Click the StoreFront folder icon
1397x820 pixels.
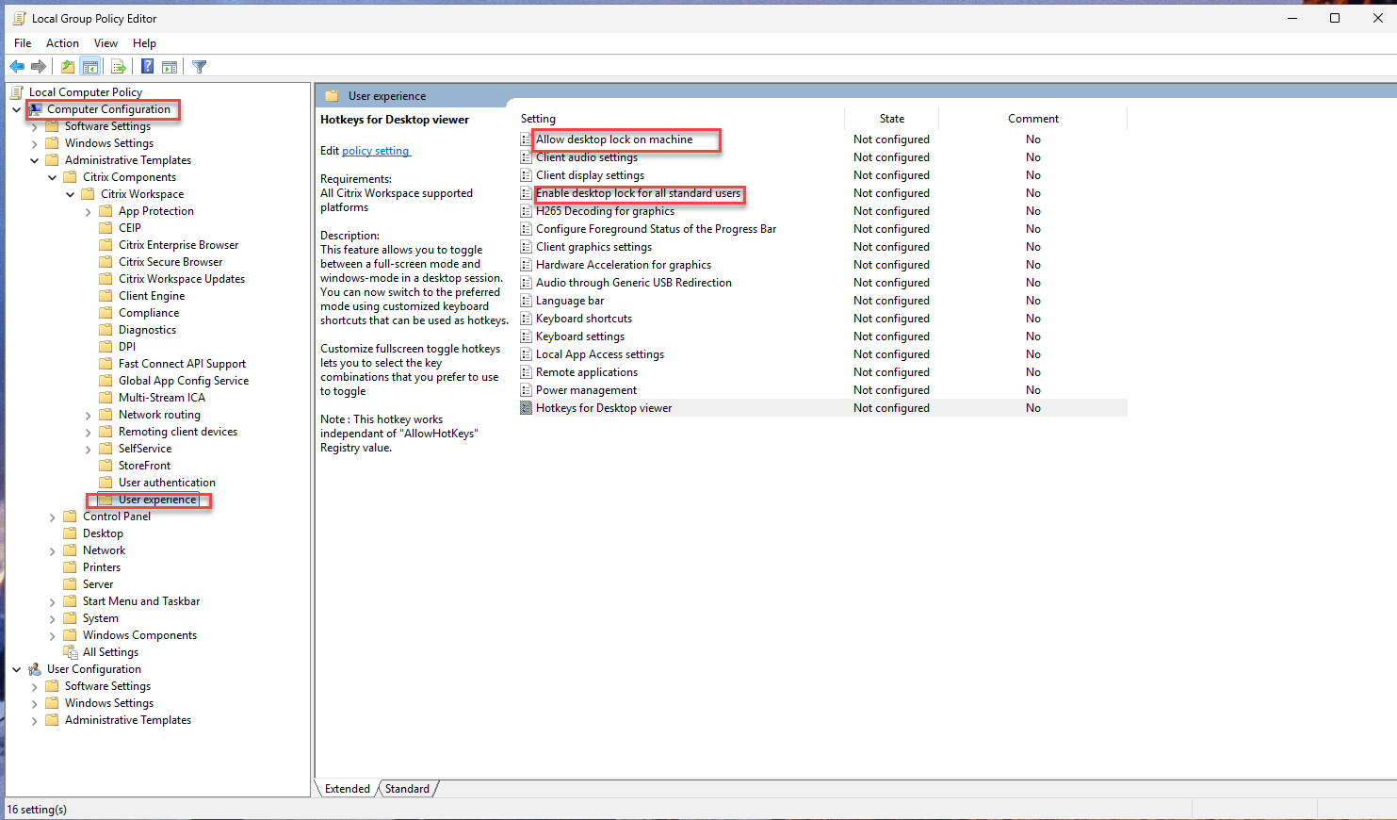coord(106,466)
